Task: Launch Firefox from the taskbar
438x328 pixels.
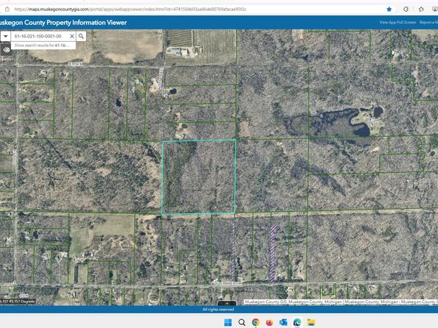Action: [x=269, y=322]
